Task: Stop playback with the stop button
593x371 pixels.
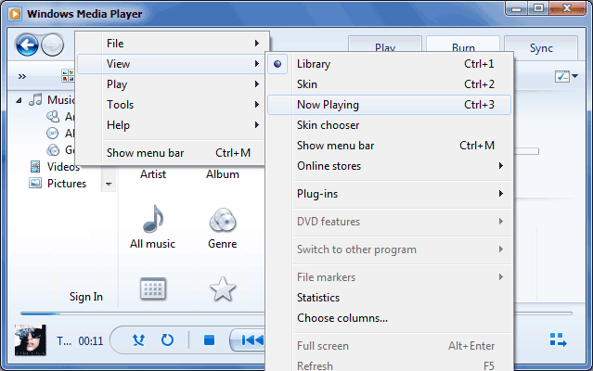Action: [x=209, y=340]
